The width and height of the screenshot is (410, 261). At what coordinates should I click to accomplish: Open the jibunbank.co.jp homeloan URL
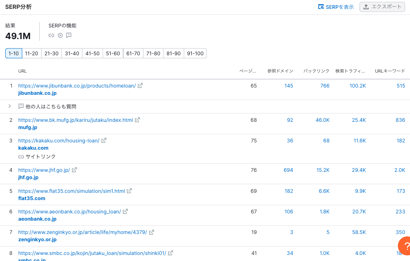(77, 86)
